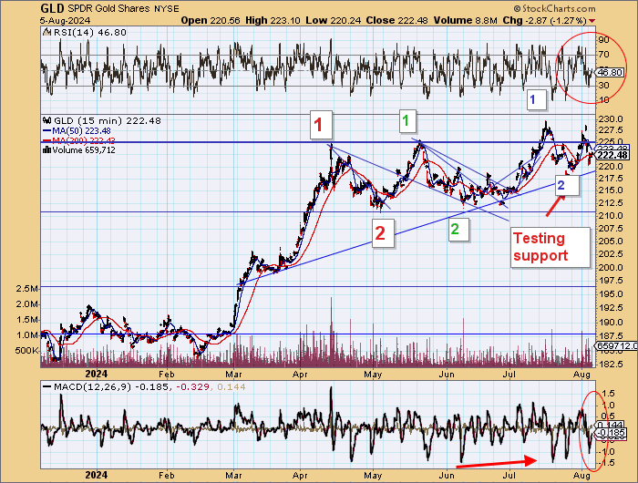Click the High 223.10 value
Viewport: 638px width, 483px height.
(273, 20)
